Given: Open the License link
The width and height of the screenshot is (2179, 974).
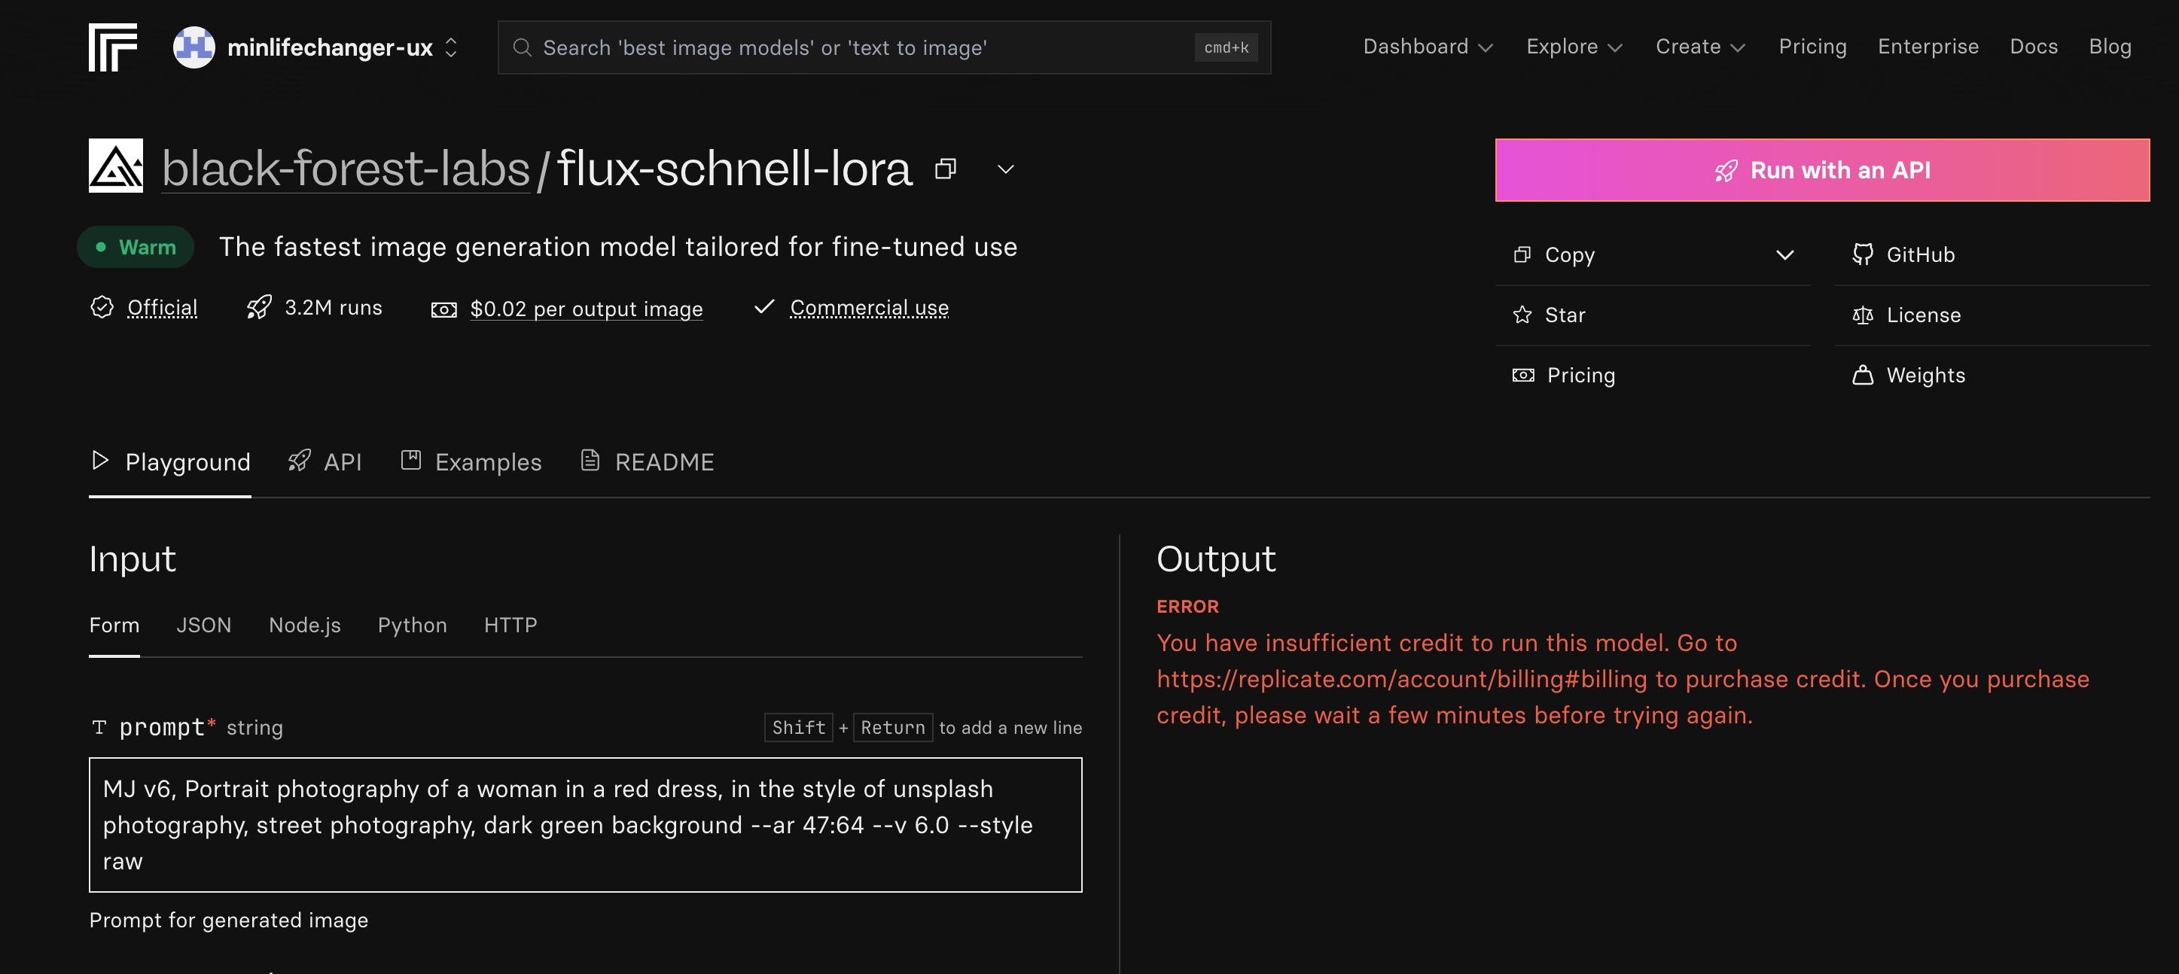Looking at the screenshot, I should coord(1923,315).
